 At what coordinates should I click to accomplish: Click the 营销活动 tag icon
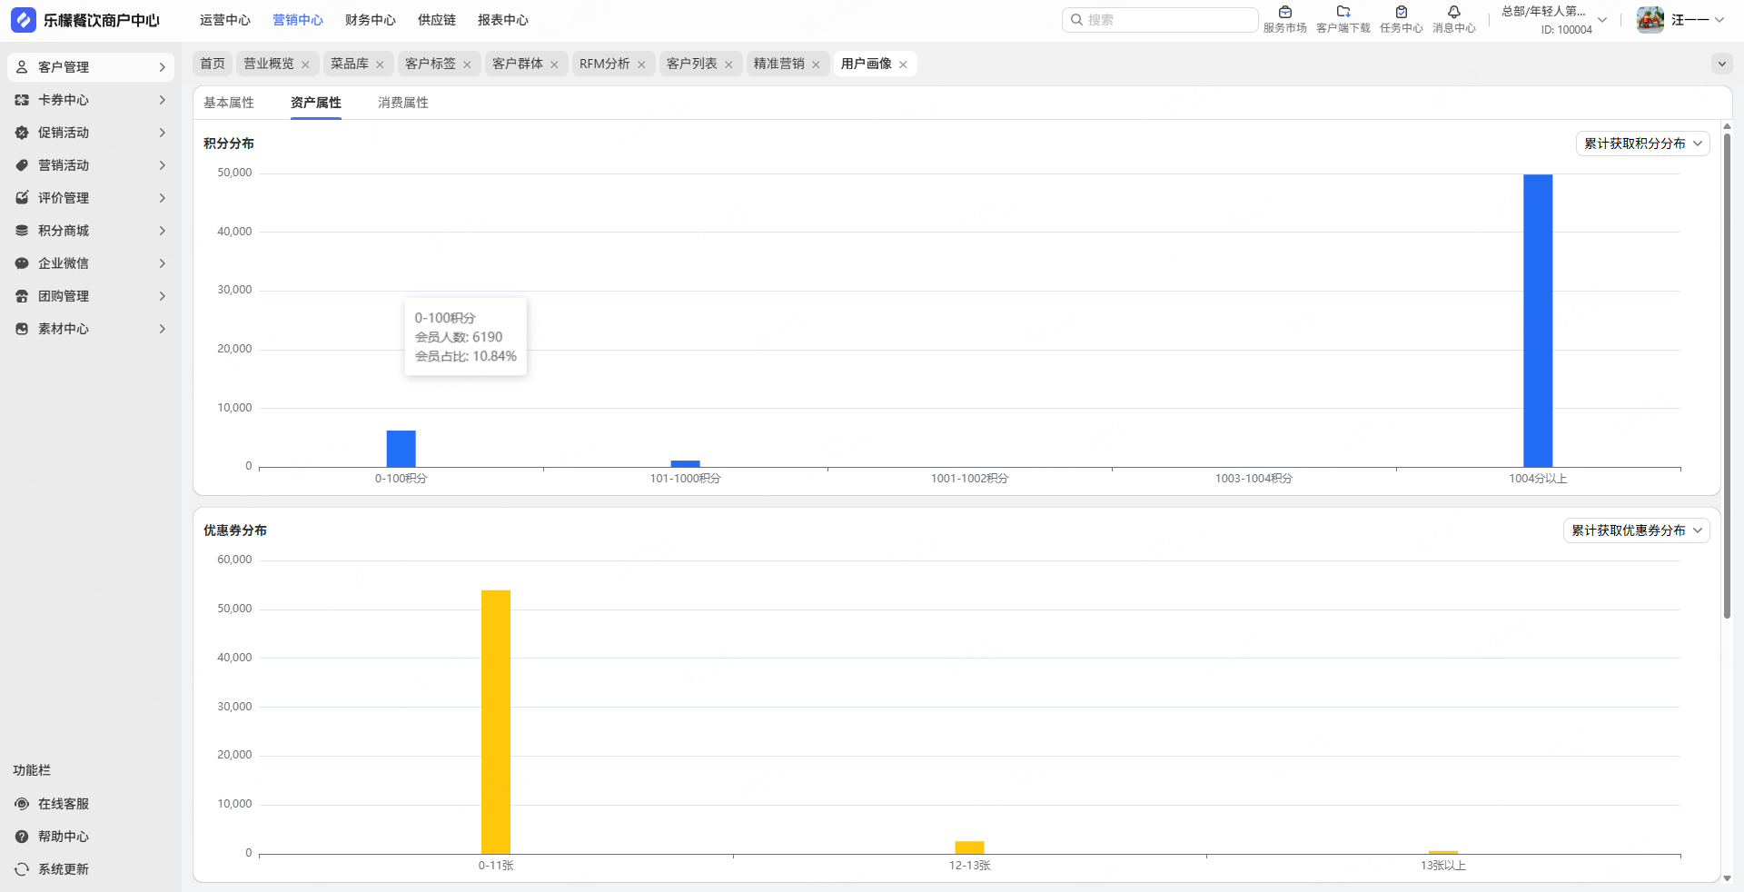22,165
